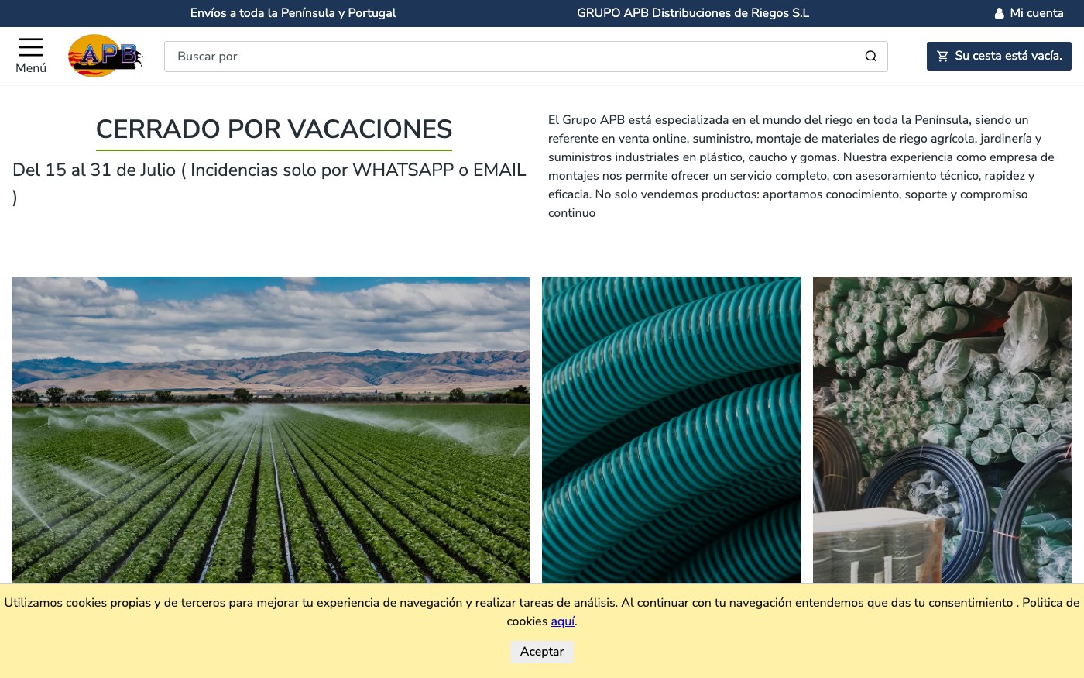
Task: Click the irrigated field image
Action: click(271, 430)
